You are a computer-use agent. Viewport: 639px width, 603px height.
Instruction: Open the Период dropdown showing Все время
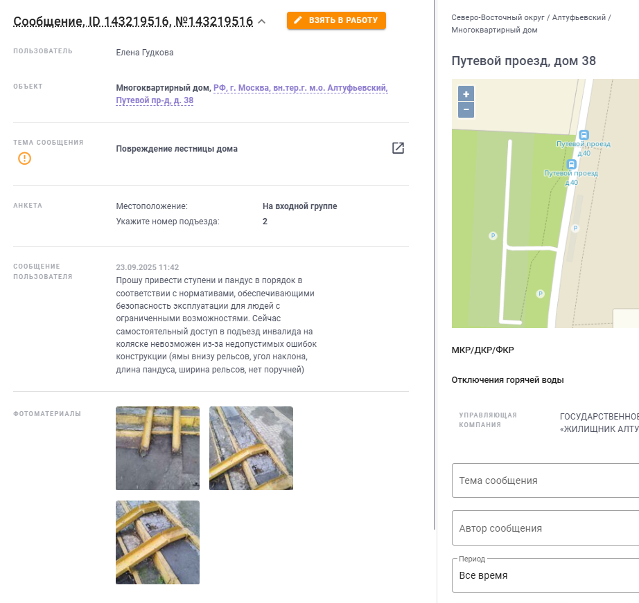coord(545,575)
